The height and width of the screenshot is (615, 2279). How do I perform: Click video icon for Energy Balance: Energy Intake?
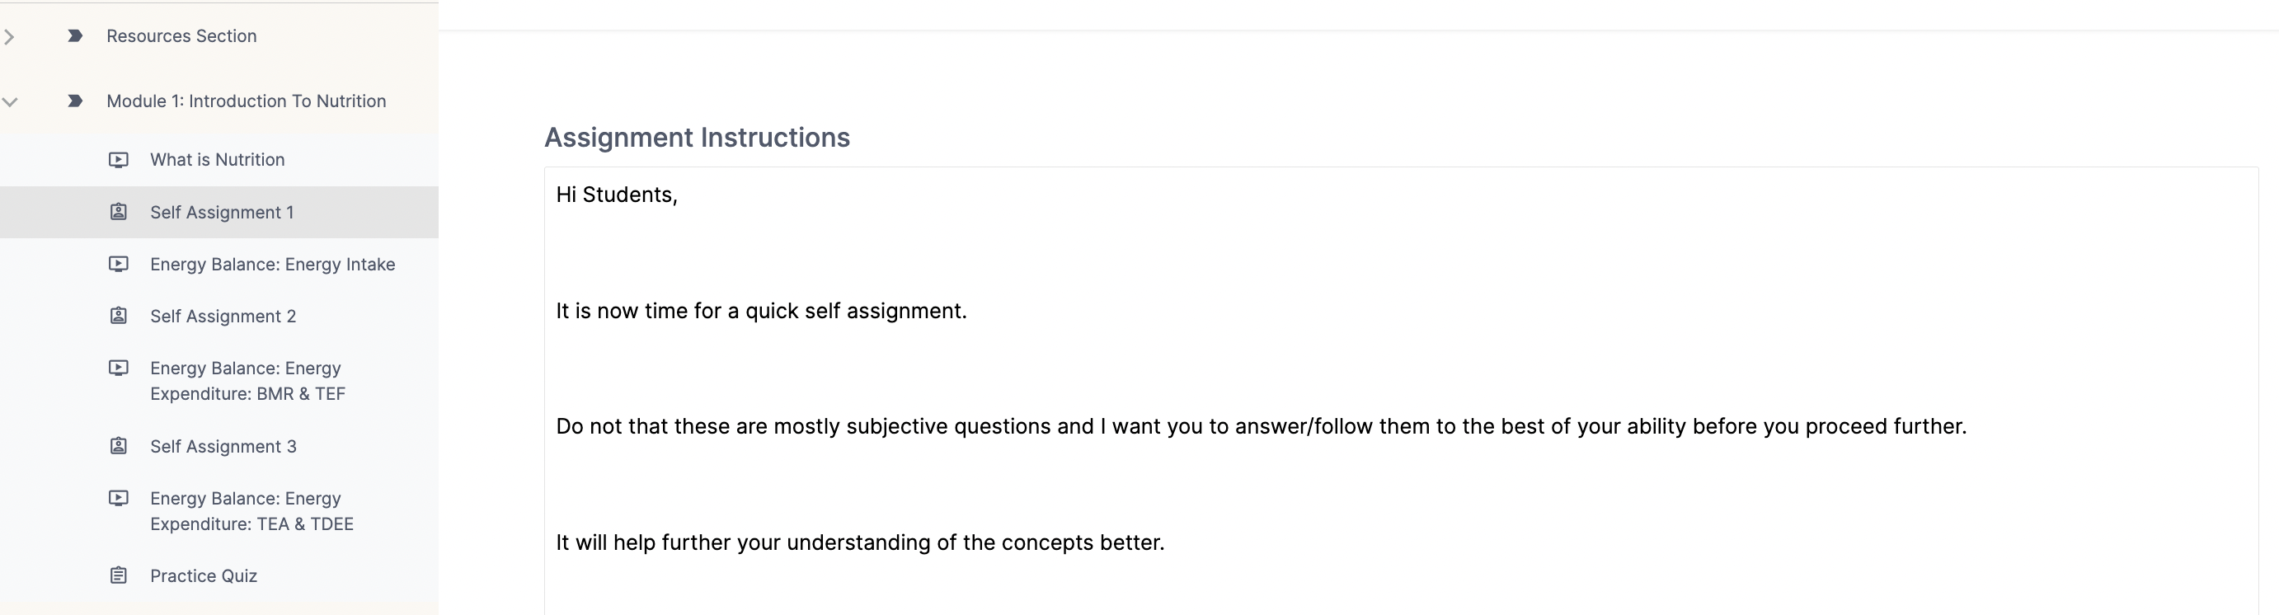point(119,264)
